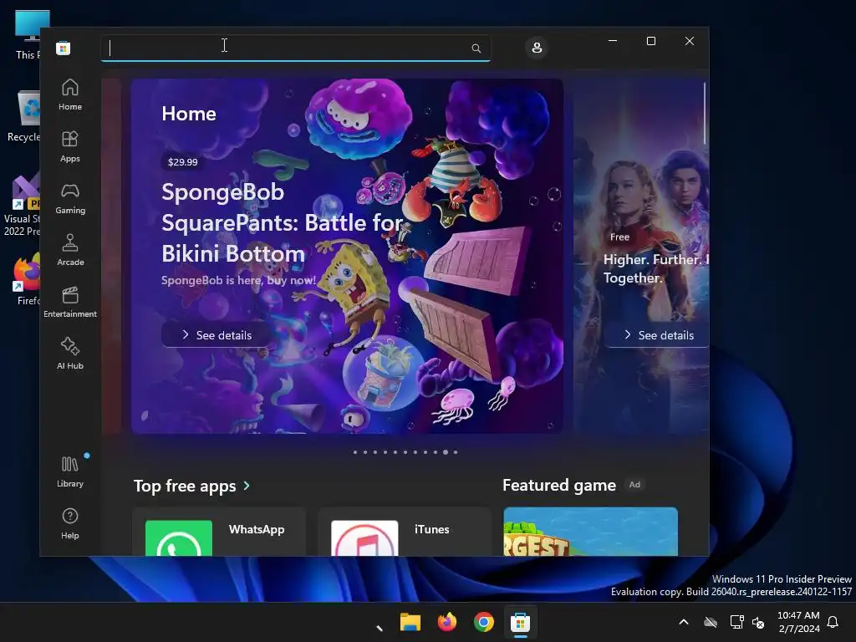Image resolution: width=856 pixels, height=642 pixels.
Task: Click the search magnifier icon
Action: click(x=476, y=48)
